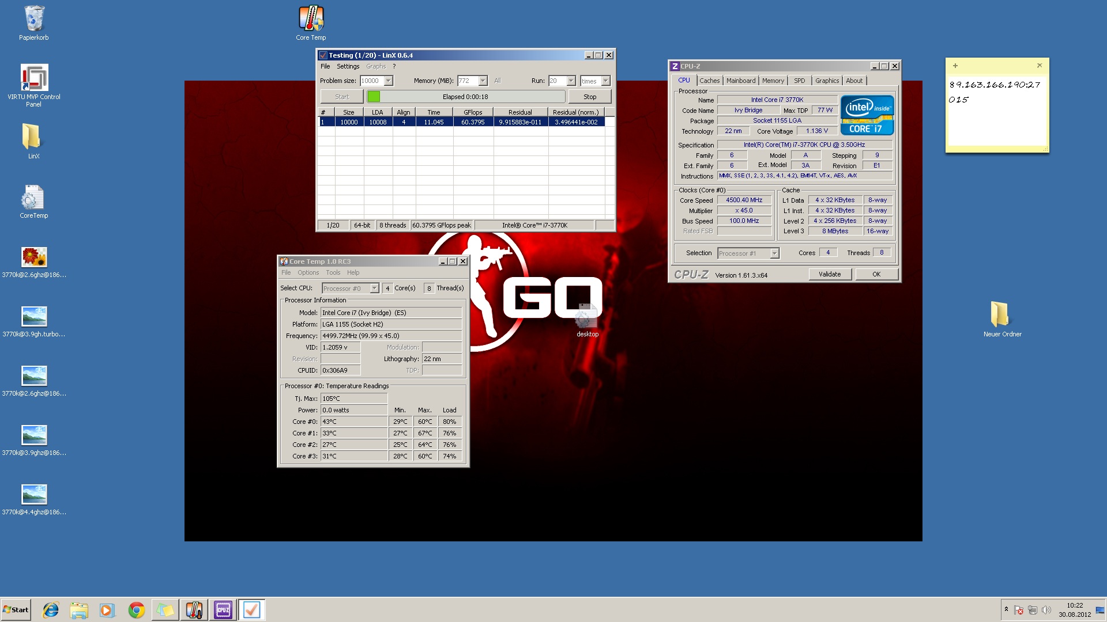
Task: Click the LinX elapsed progress bar
Action: pyautogui.click(x=465, y=97)
